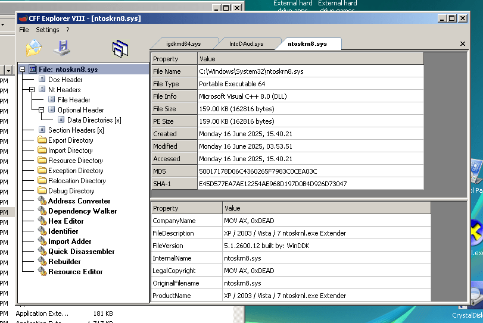The image size is (483, 323).
Task: Select the Dos Header tree item
Action: [65, 80]
